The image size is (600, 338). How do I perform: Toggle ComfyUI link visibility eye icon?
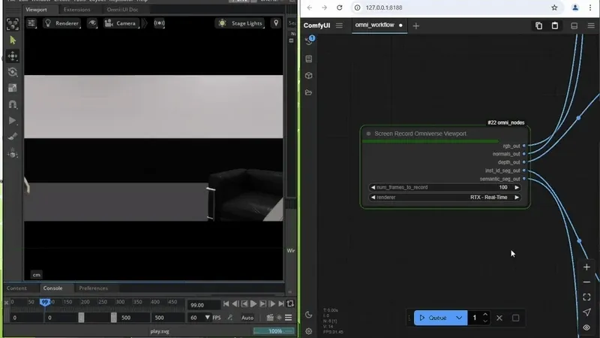(x=586, y=327)
